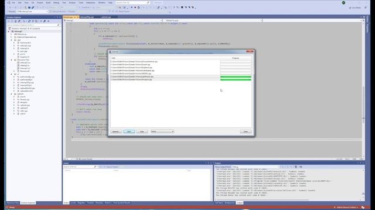Click the Clear All icon in Output panel
The height and width of the screenshot is (210, 375).
pos(296,167)
